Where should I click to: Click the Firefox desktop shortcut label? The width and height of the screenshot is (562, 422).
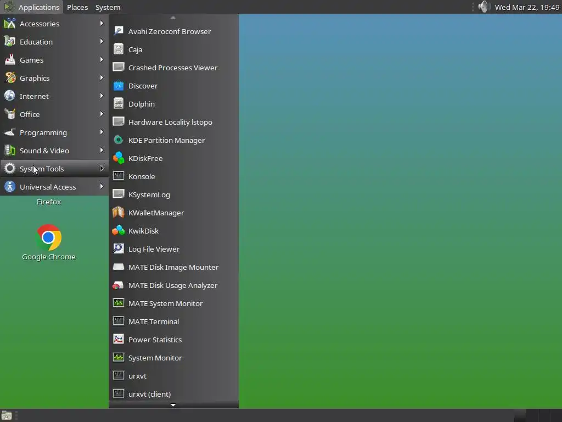49,202
